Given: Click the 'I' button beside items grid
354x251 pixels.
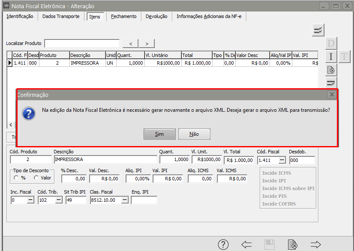Looking at the screenshot, I should pos(331,56).
